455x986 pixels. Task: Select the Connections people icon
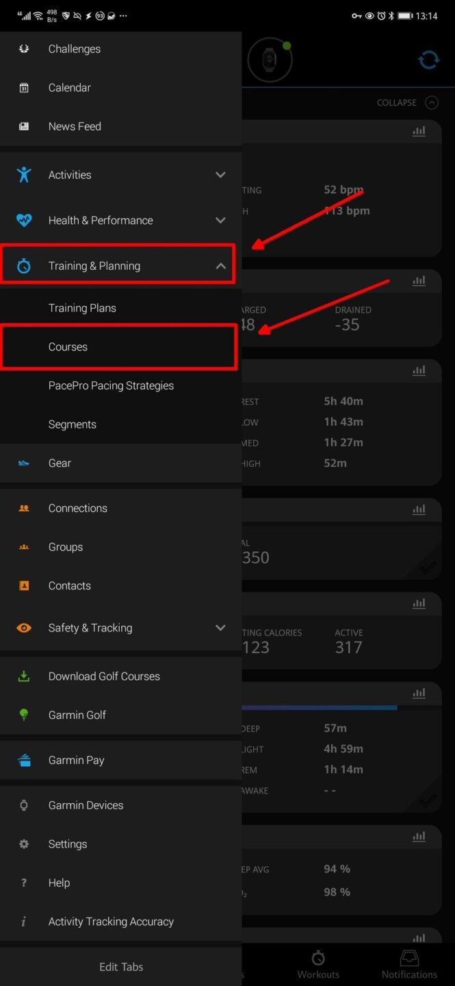point(23,508)
